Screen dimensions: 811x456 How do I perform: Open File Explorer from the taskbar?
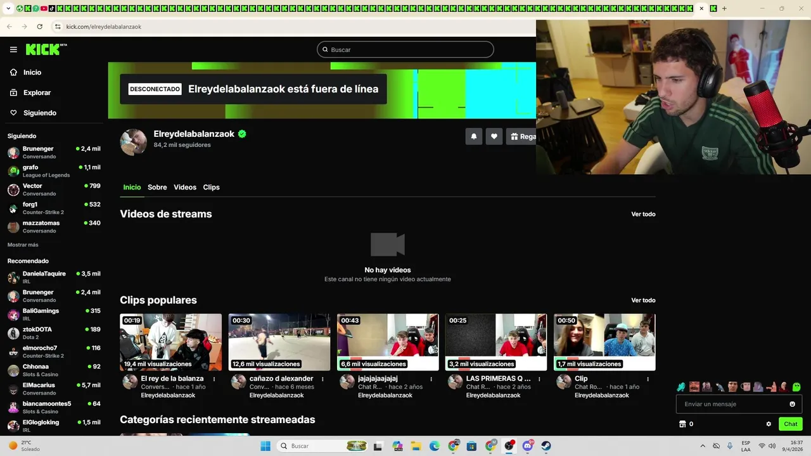(x=416, y=446)
